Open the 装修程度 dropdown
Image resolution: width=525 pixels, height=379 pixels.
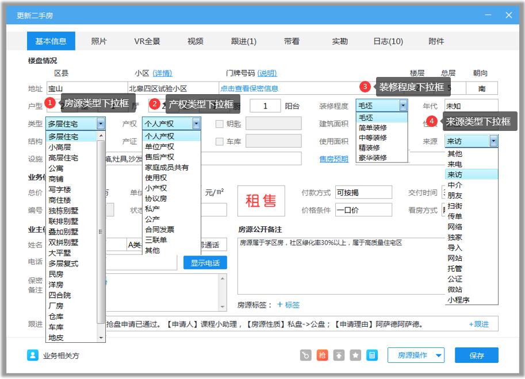point(403,106)
